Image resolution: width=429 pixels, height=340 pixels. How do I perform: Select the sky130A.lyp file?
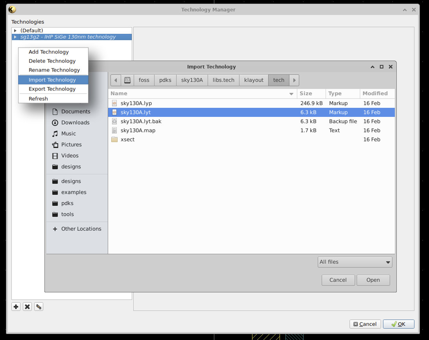(136, 103)
